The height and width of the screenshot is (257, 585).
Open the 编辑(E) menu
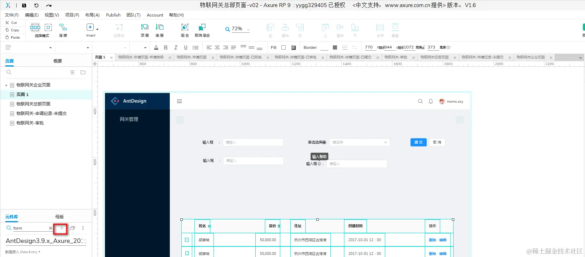point(32,15)
